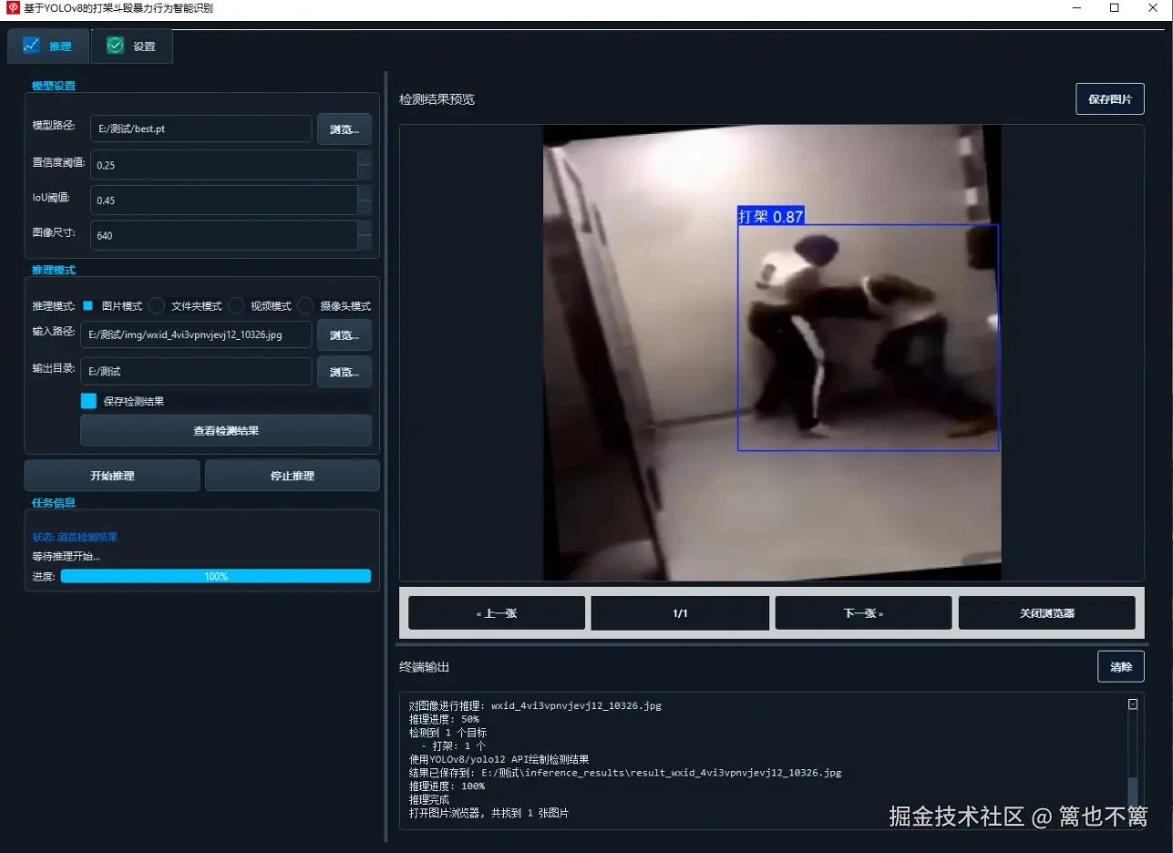Click the 图像尺寸 field showing 640
The width and height of the screenshot is (1173, 853).
224,235
